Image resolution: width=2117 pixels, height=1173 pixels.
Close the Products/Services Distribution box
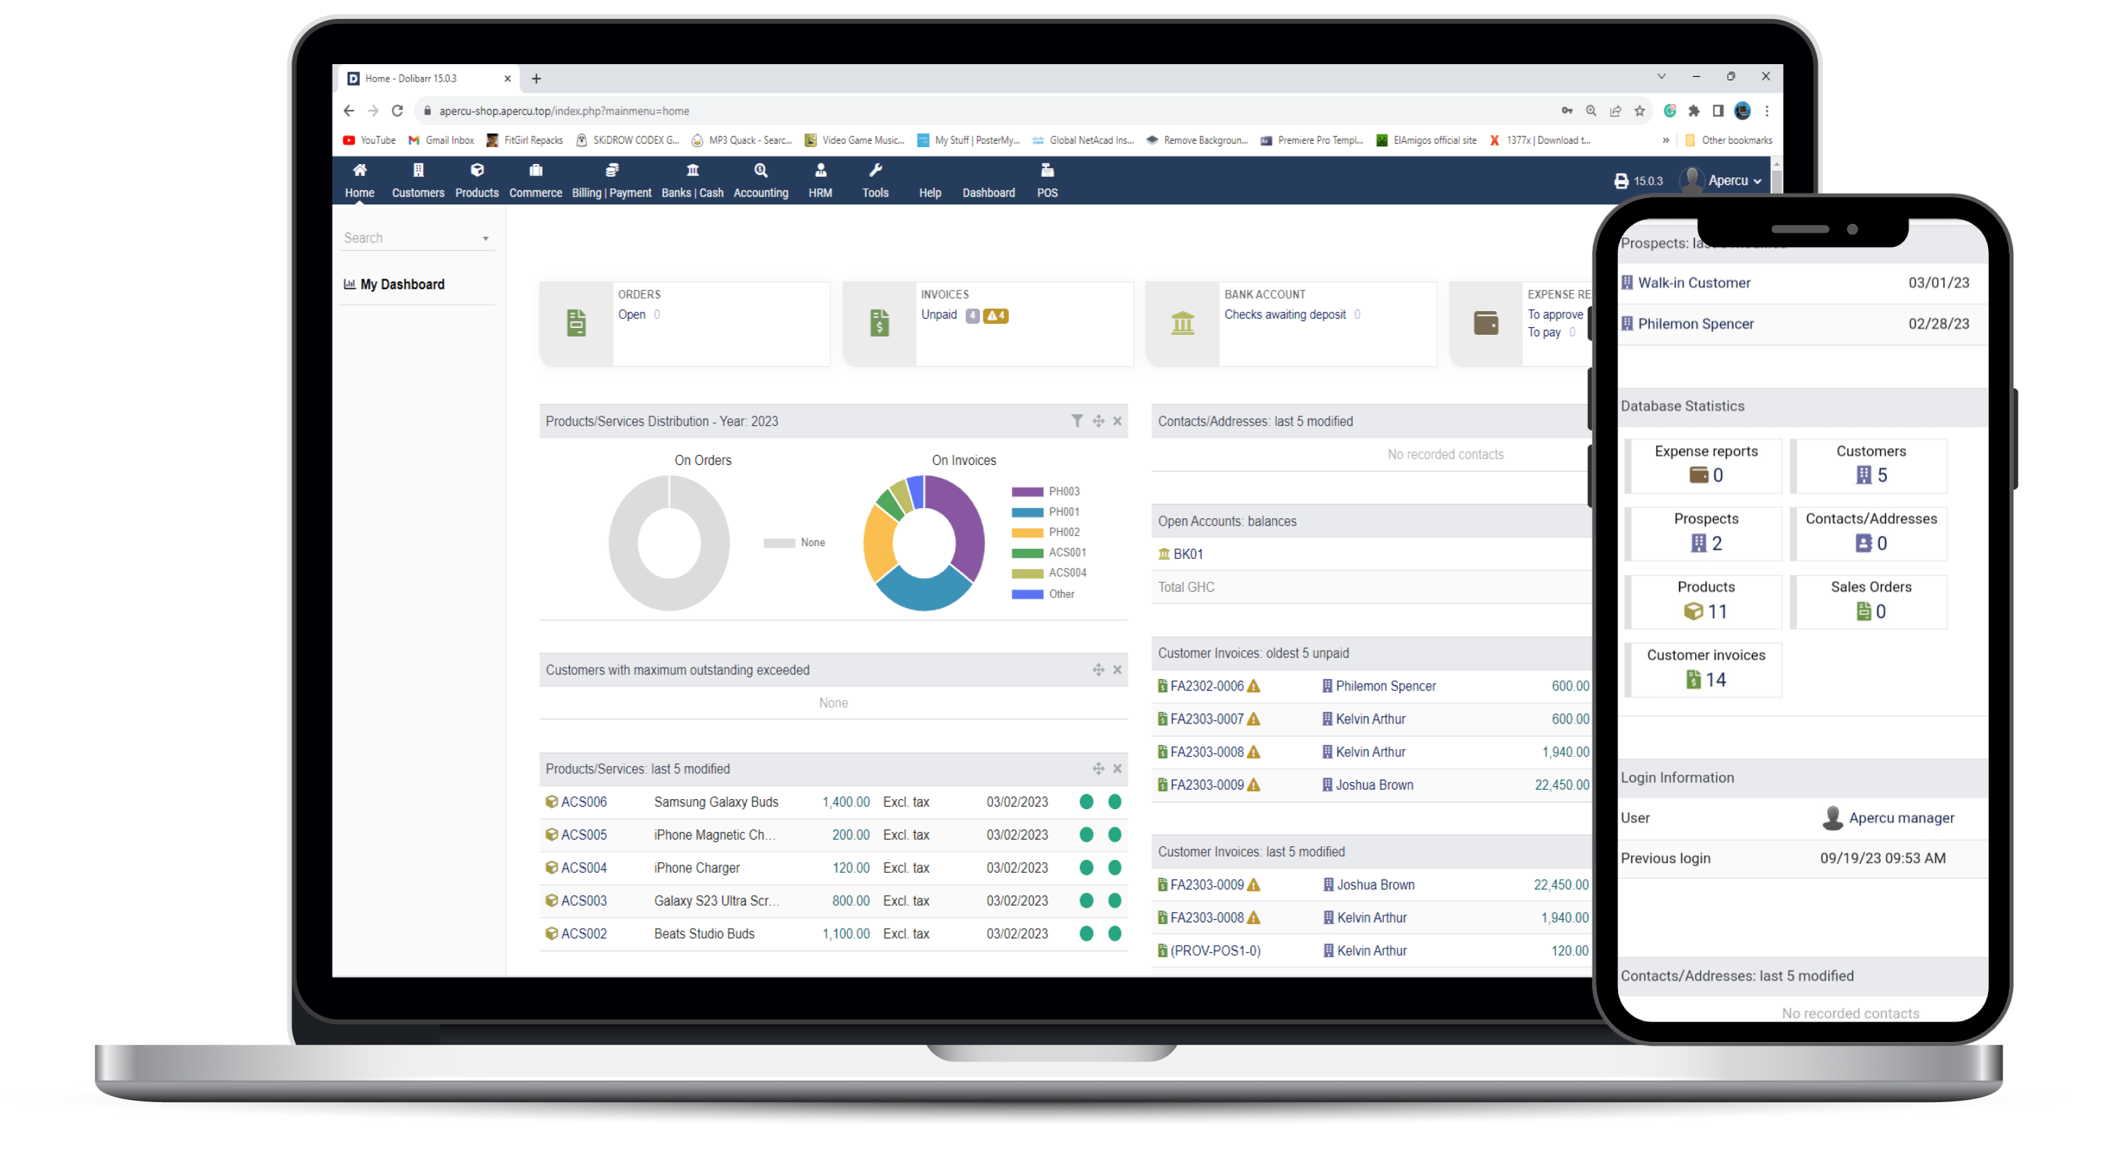click(1118, 420)
